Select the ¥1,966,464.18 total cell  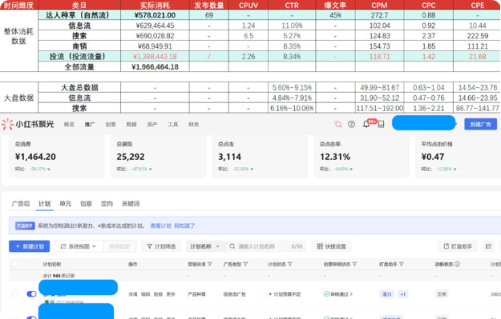(x=155, y=66)
